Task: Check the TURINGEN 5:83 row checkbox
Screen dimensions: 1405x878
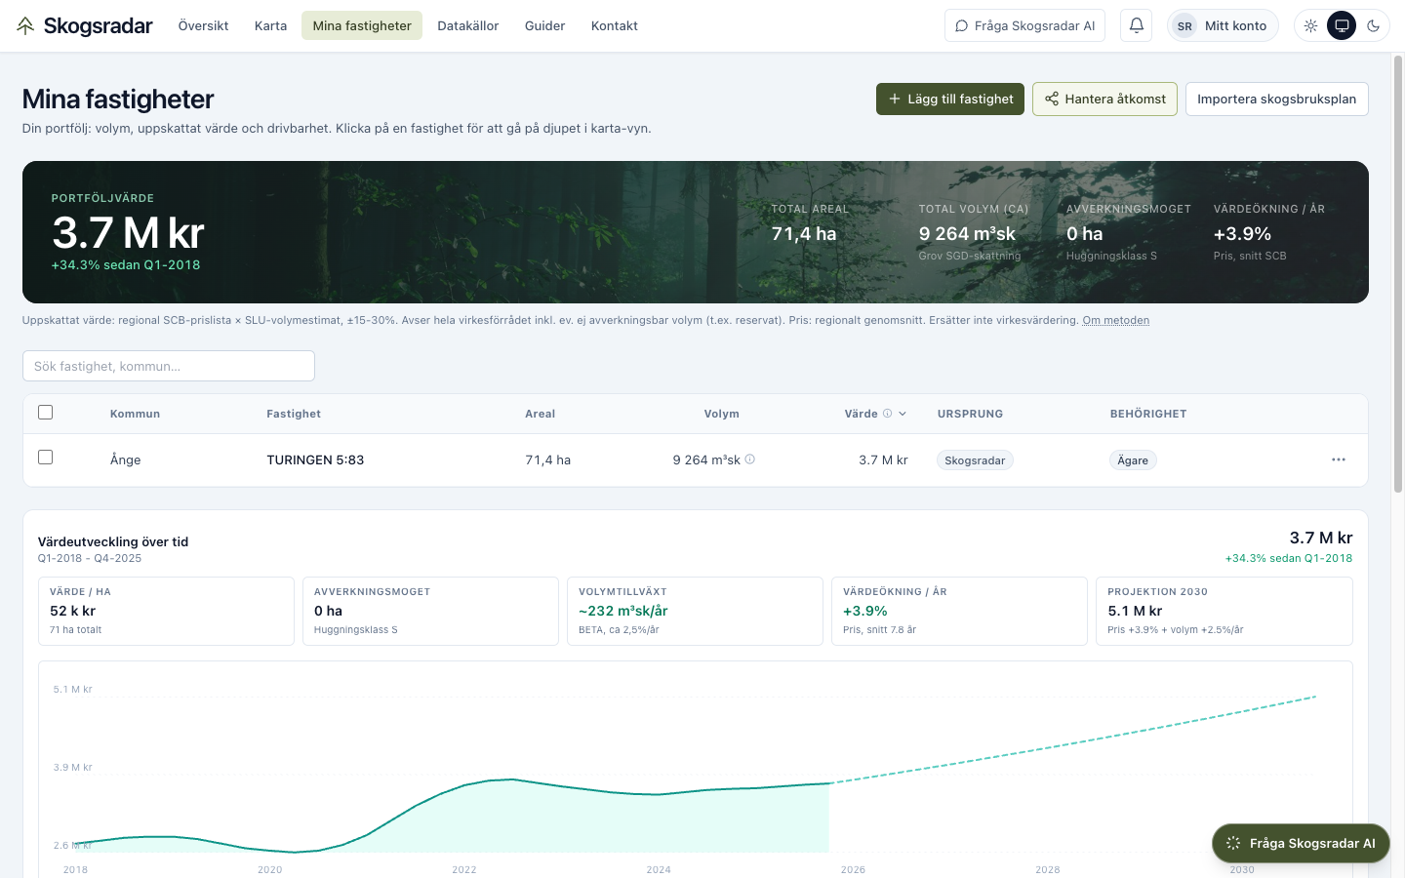Action: [x=45, y=458]
